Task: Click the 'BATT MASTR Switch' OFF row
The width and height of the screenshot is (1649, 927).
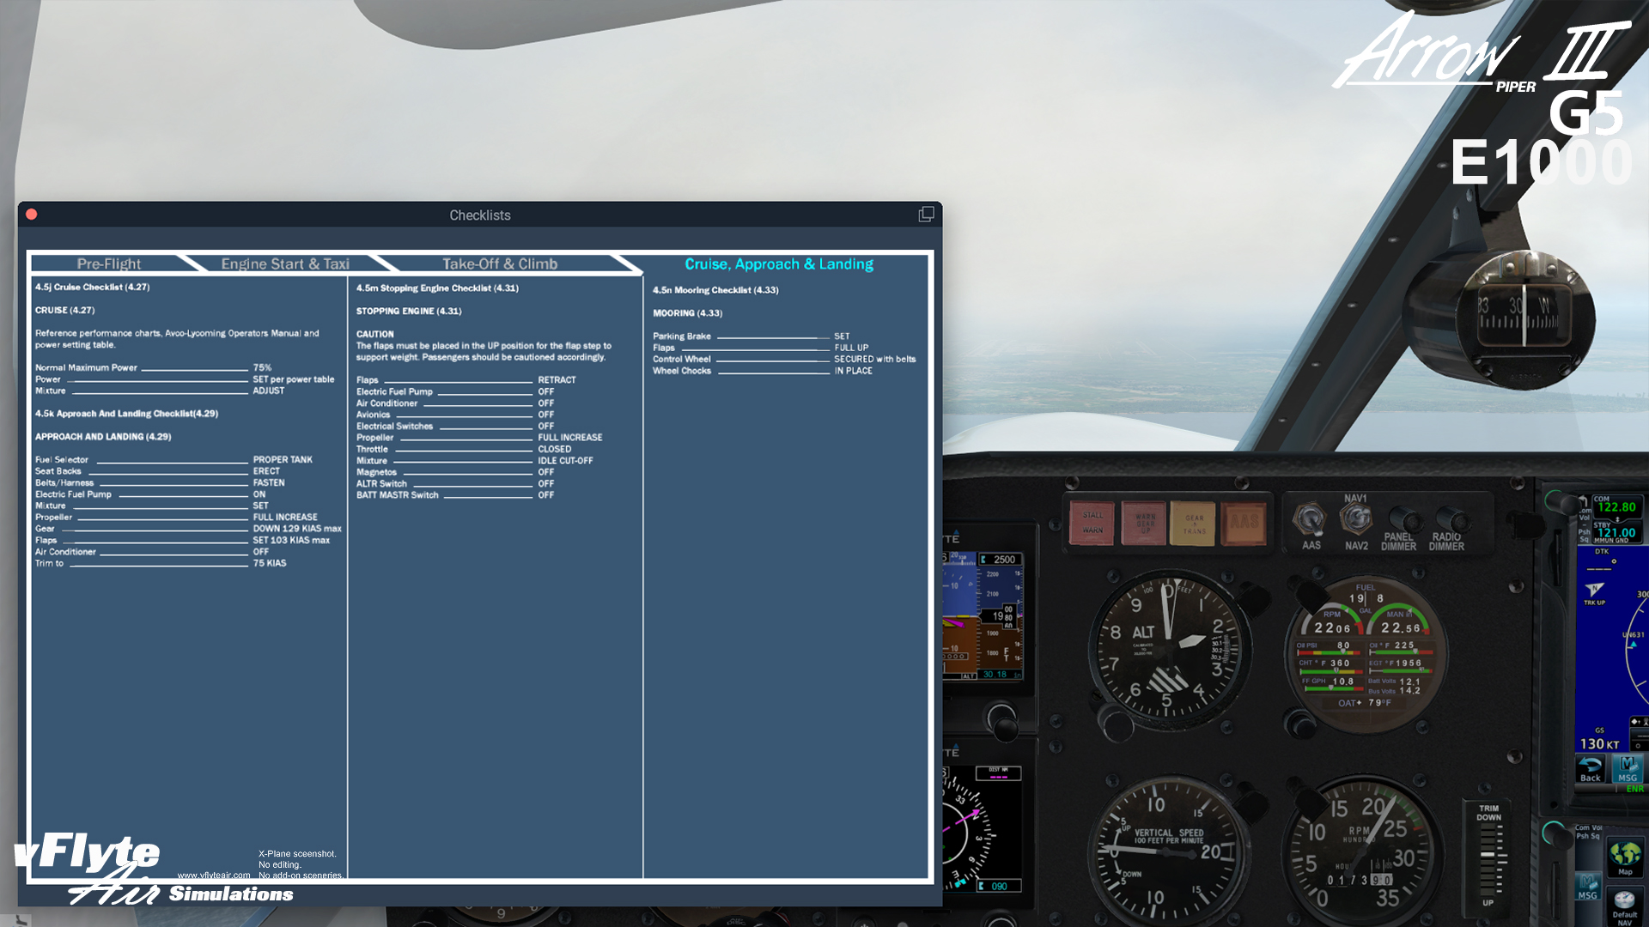Action: tap(455, 494)
